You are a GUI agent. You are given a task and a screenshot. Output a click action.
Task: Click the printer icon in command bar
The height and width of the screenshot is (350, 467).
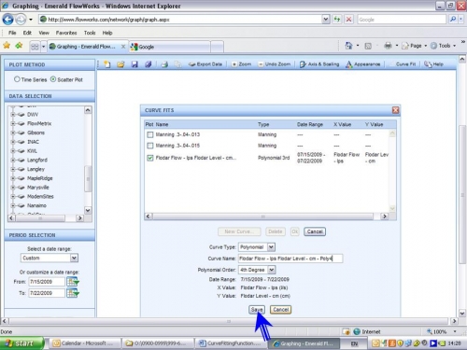pos(388,46)
